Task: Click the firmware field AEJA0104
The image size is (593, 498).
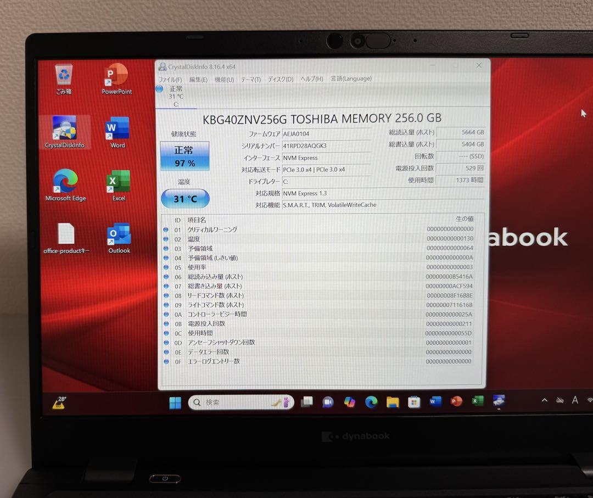Action: tap(326, 134)
